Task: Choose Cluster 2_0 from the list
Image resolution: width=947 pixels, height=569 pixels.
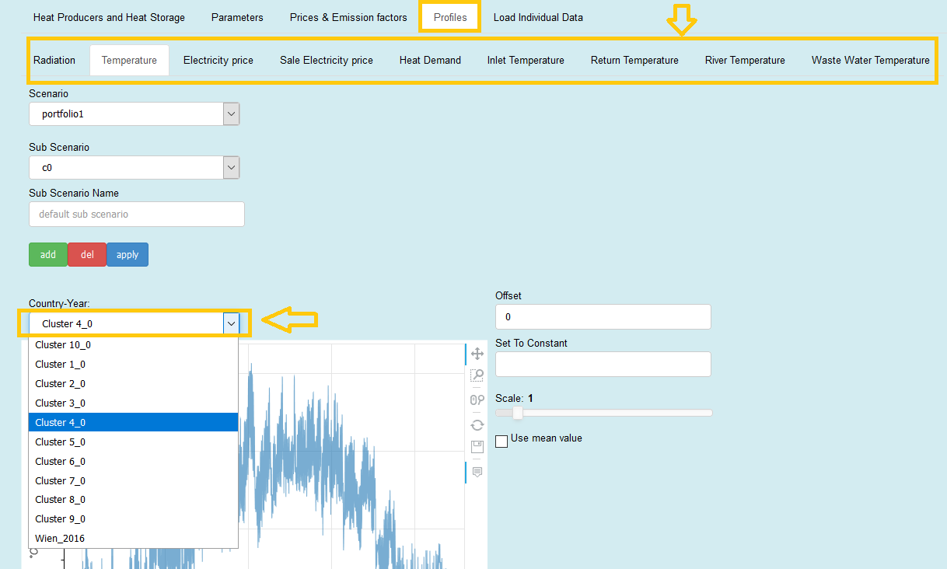Action: pyautogui.click(x=133, y=384)
